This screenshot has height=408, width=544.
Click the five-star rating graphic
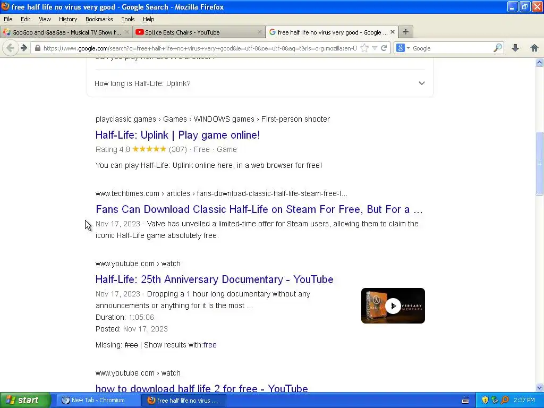[149, 149]
